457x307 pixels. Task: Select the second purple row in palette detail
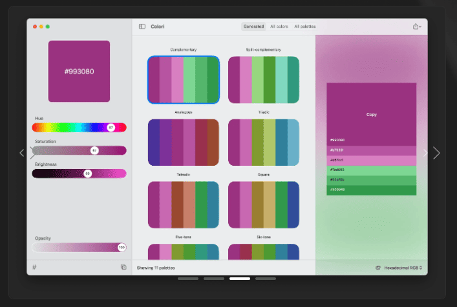(x=371, y=150)
